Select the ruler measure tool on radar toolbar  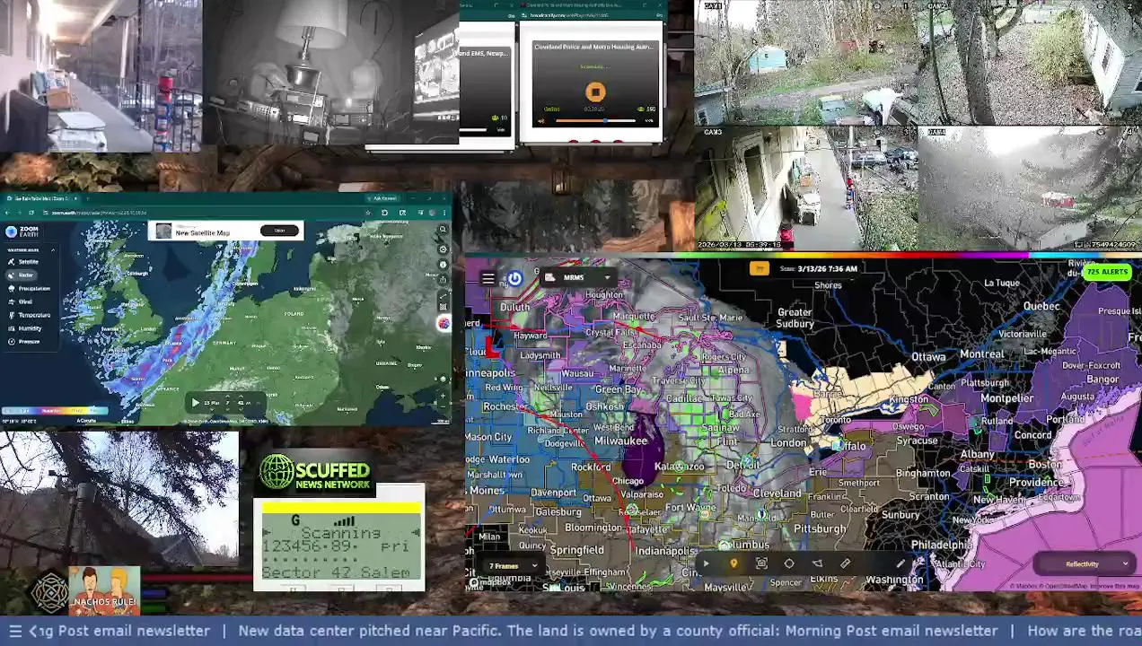coord(845,563)
